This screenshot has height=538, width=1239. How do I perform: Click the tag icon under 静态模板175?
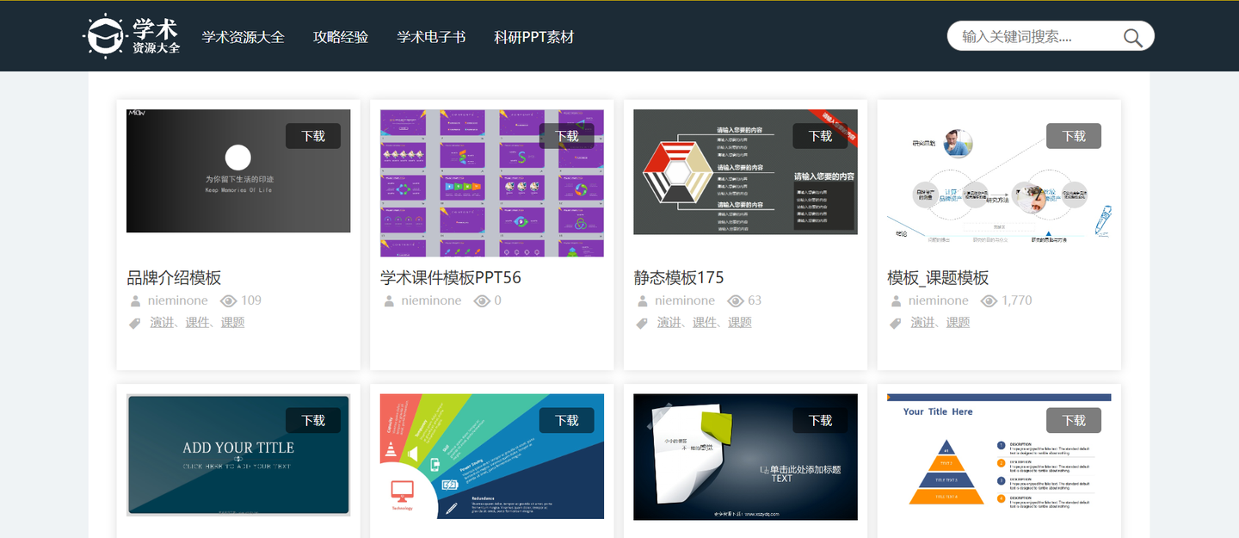pos(642,323)
